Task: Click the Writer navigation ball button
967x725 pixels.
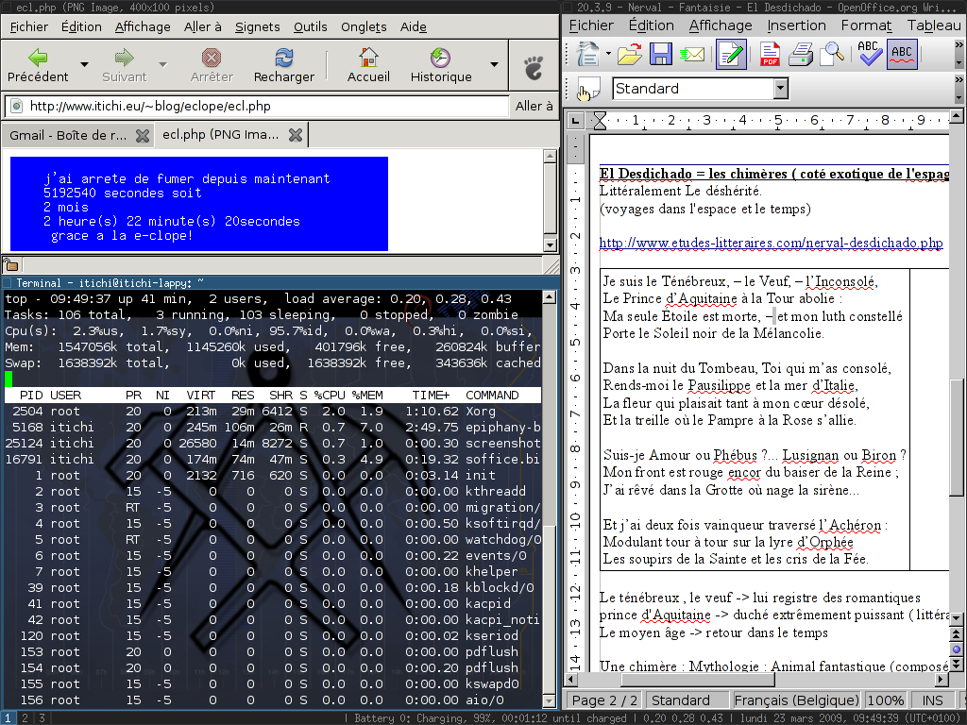Action: [x=956, y=649]
